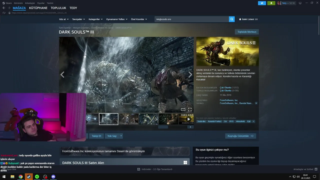Switch to the MAĞAZA tab
The width and height of the screenshot is (320, 180).
(x=19, y=8)
